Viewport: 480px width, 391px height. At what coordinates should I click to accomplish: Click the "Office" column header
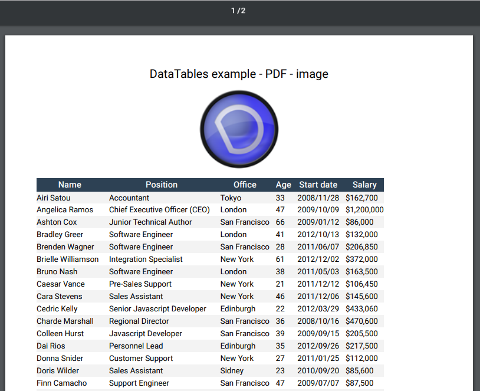point(245,185)
